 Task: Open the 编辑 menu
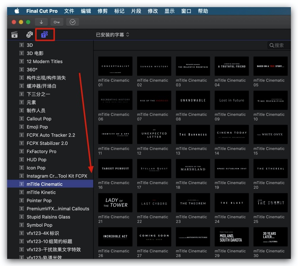click(x=86, y=11)
